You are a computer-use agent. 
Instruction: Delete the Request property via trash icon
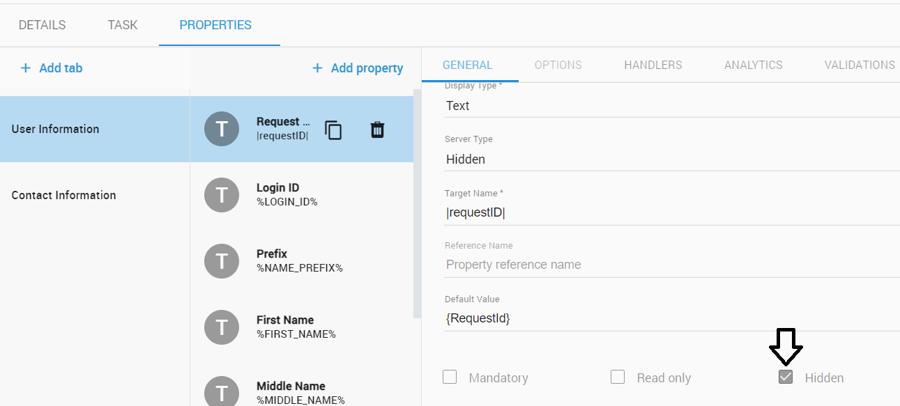coord(377,130)
